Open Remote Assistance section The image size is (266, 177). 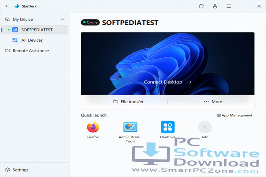pos(35,51)
